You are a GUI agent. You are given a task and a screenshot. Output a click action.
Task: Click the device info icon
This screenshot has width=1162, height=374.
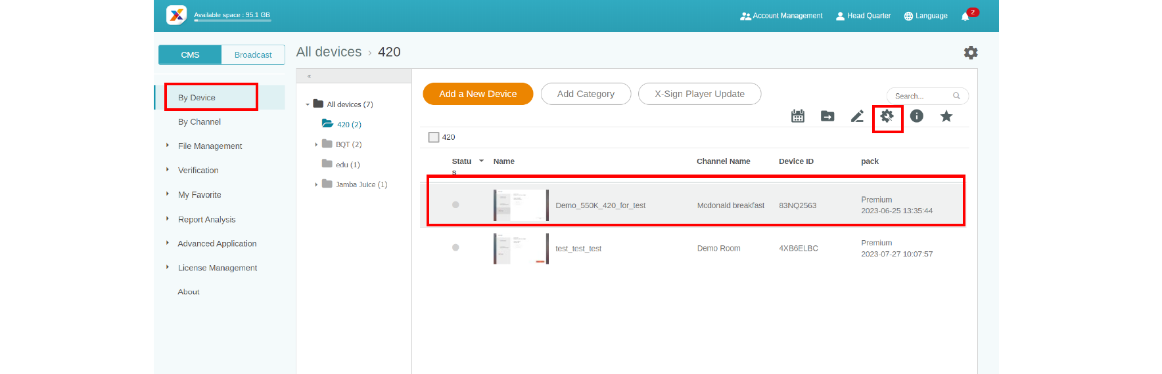tap(917, 116)
